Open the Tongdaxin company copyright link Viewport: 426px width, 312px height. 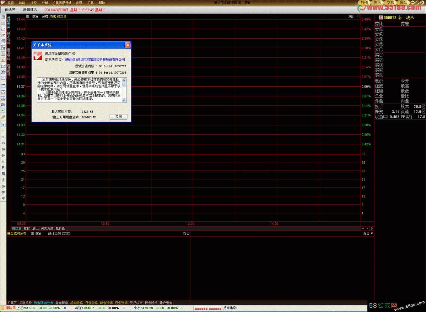point(95,59)
